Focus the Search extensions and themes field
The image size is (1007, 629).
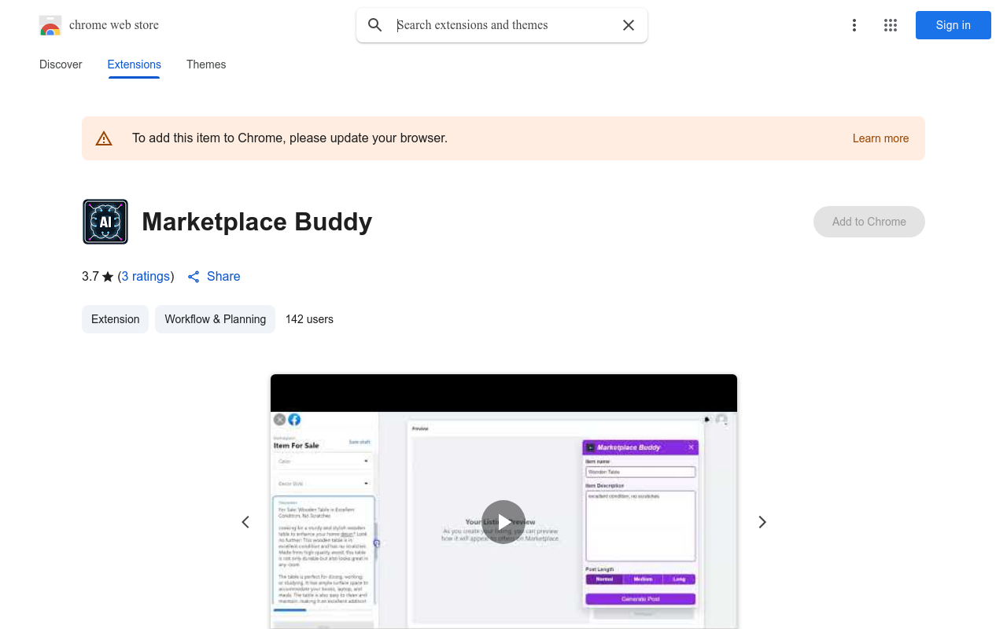pos(503,25)
